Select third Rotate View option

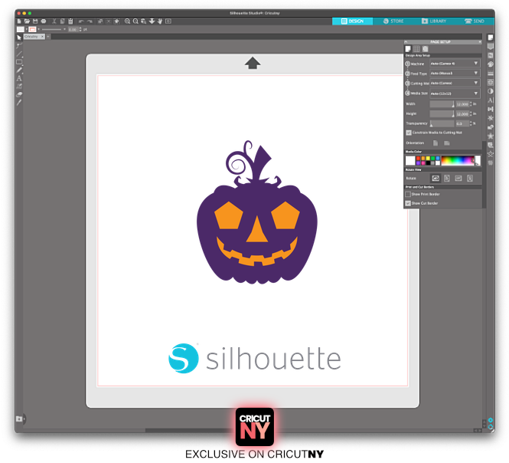458,178
